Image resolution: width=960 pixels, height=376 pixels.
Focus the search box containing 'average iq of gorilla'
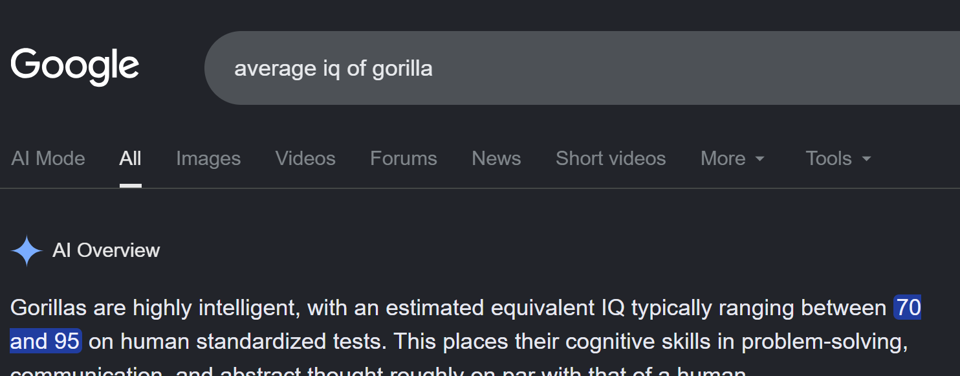582,68
